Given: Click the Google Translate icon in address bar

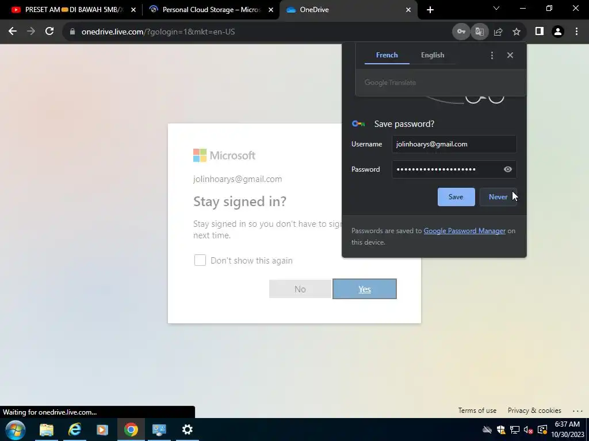Looking at the screenshot, I should click(479, 32).
